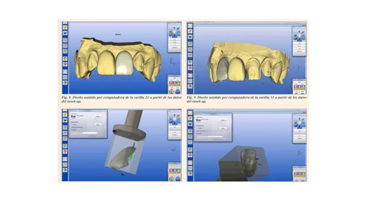Image resolution: width=367 pixels, height=202 pixels.
Task: Click last button under Fig. 9 view cube
Action: (x=299, y=52)
